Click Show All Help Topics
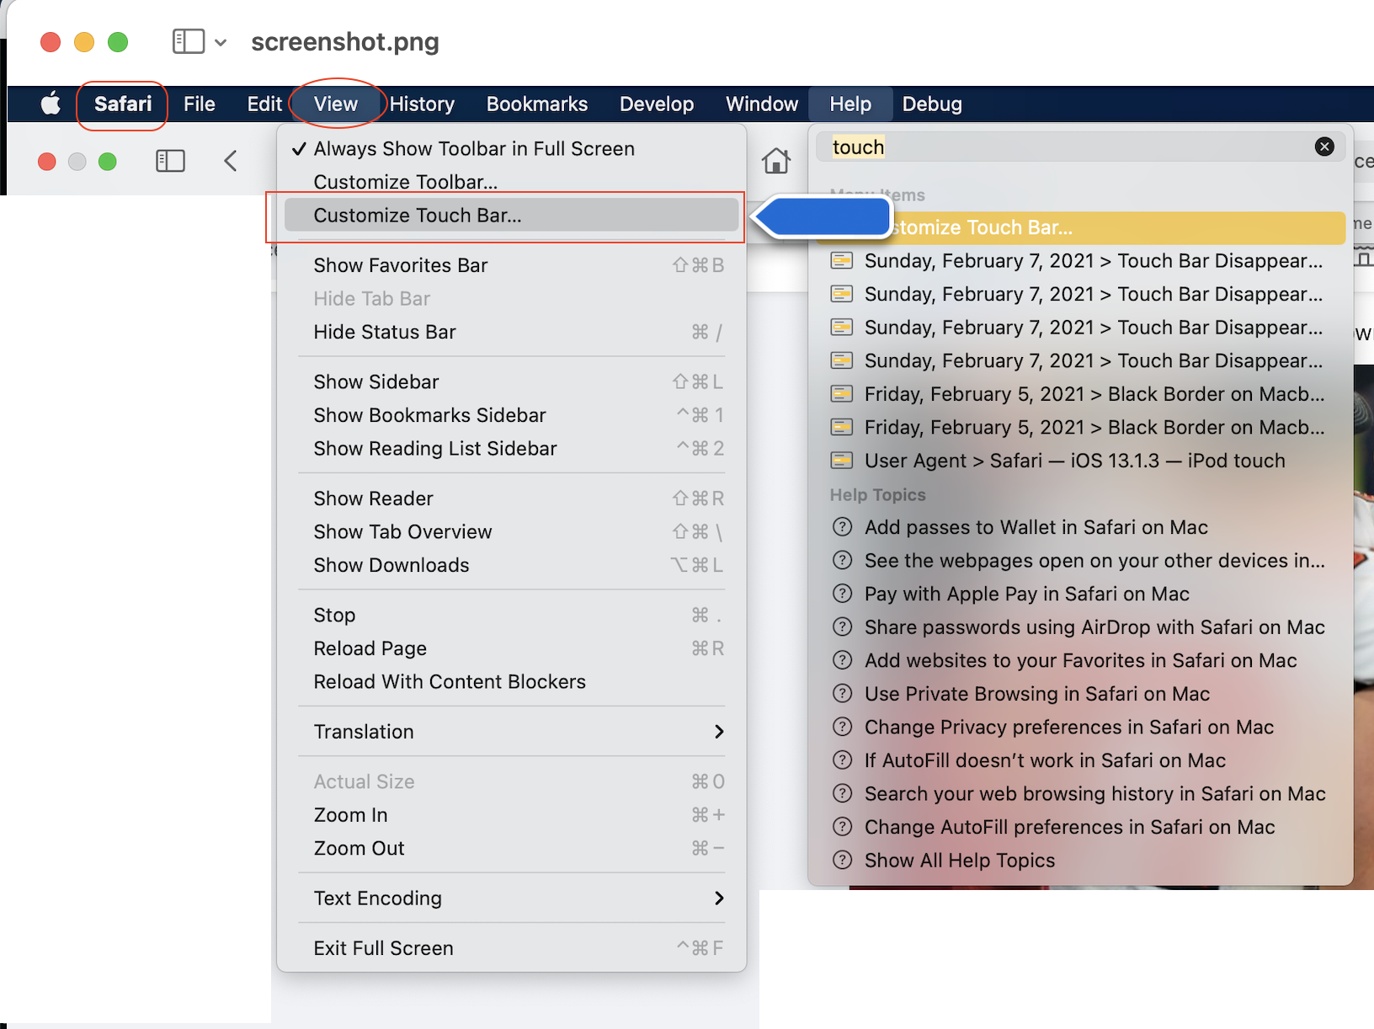The image size is (1374, 1029). pos(1081,861)
